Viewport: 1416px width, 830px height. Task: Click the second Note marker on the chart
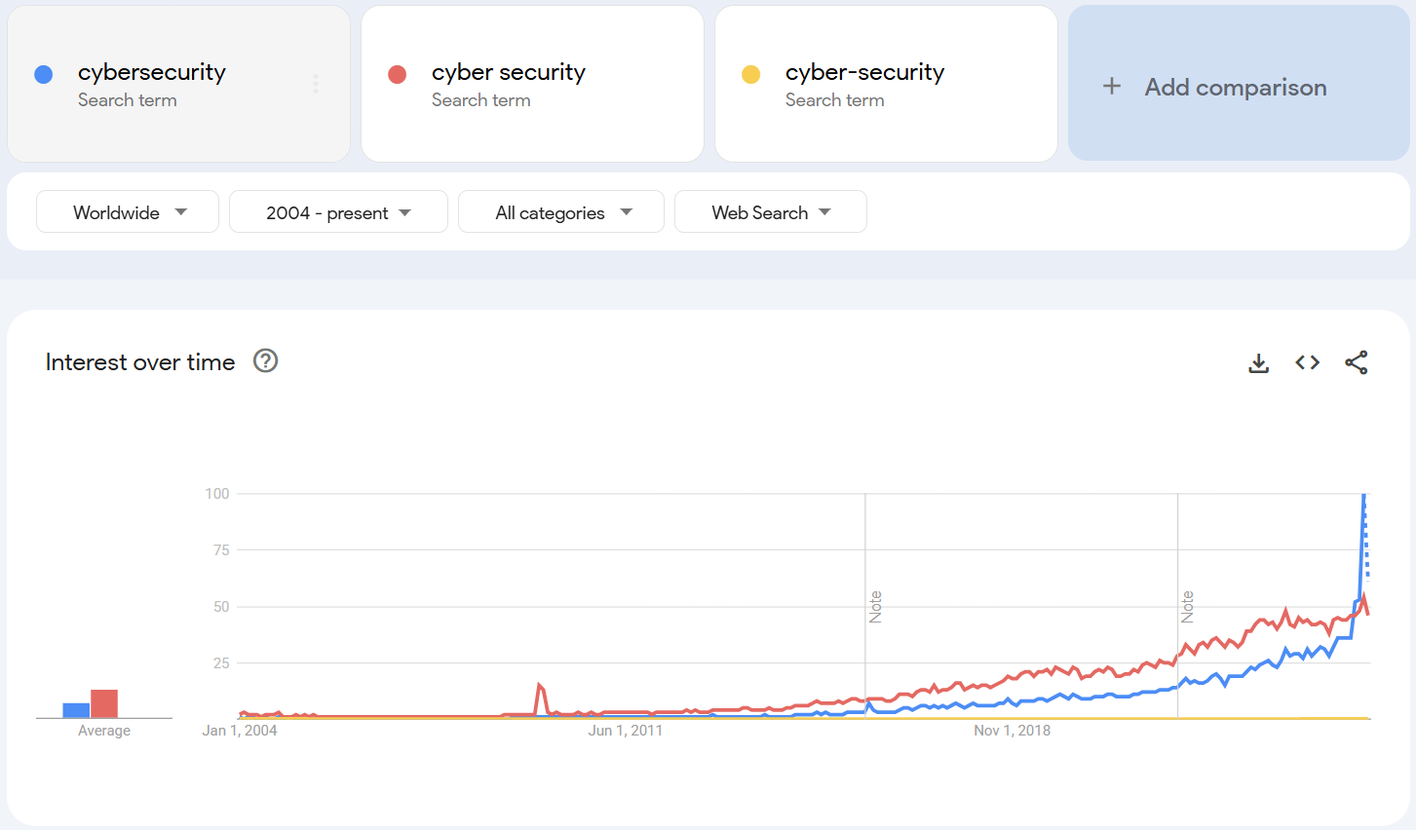1188,604
